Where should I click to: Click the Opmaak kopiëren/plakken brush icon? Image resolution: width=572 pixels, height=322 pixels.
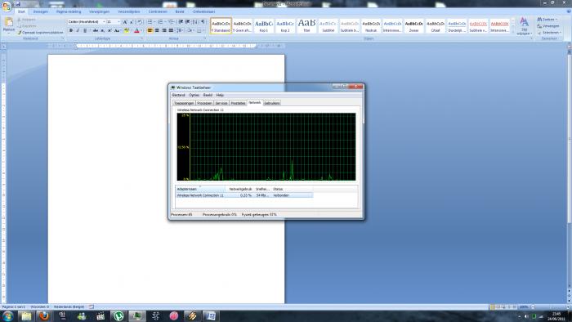20,33
